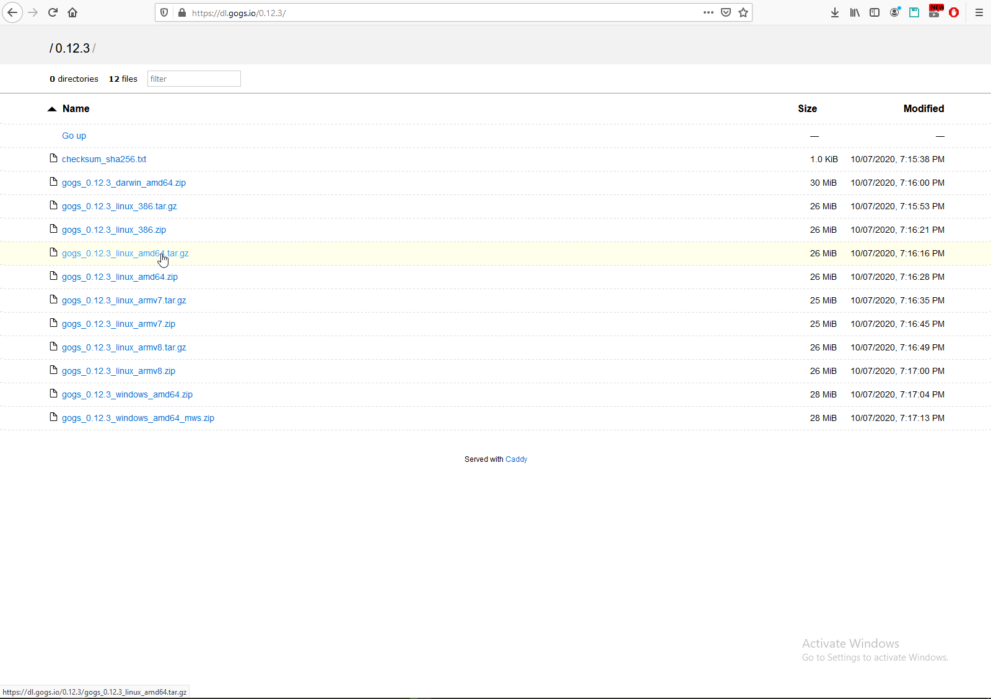Viewport: 991px width, 699px height.
Task: Download gogs_0.12.3_linux_armv8.zip
Action: tap(118, 371)
